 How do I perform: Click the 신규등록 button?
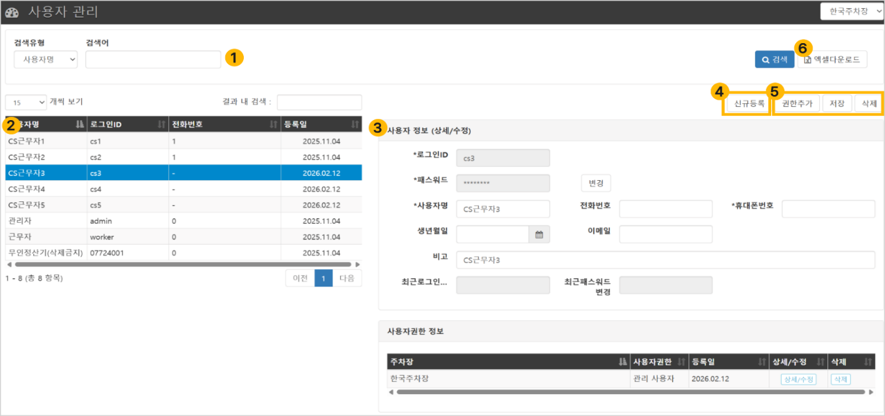[x=749, y=104]
